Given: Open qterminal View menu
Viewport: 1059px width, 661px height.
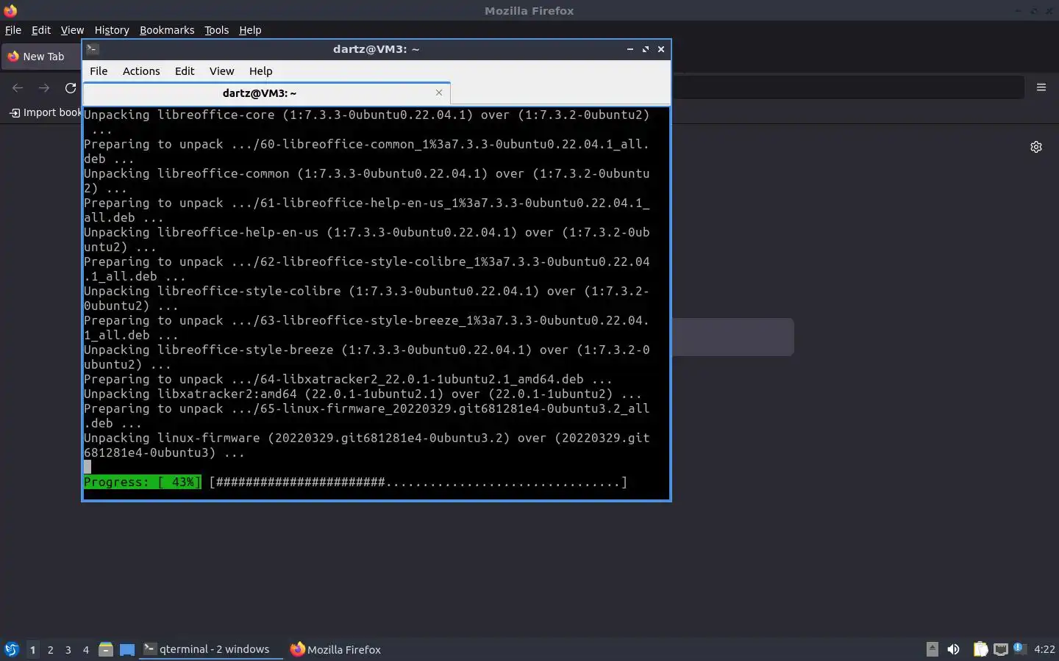Looking at the screenshot, I should tap(221, 71).
